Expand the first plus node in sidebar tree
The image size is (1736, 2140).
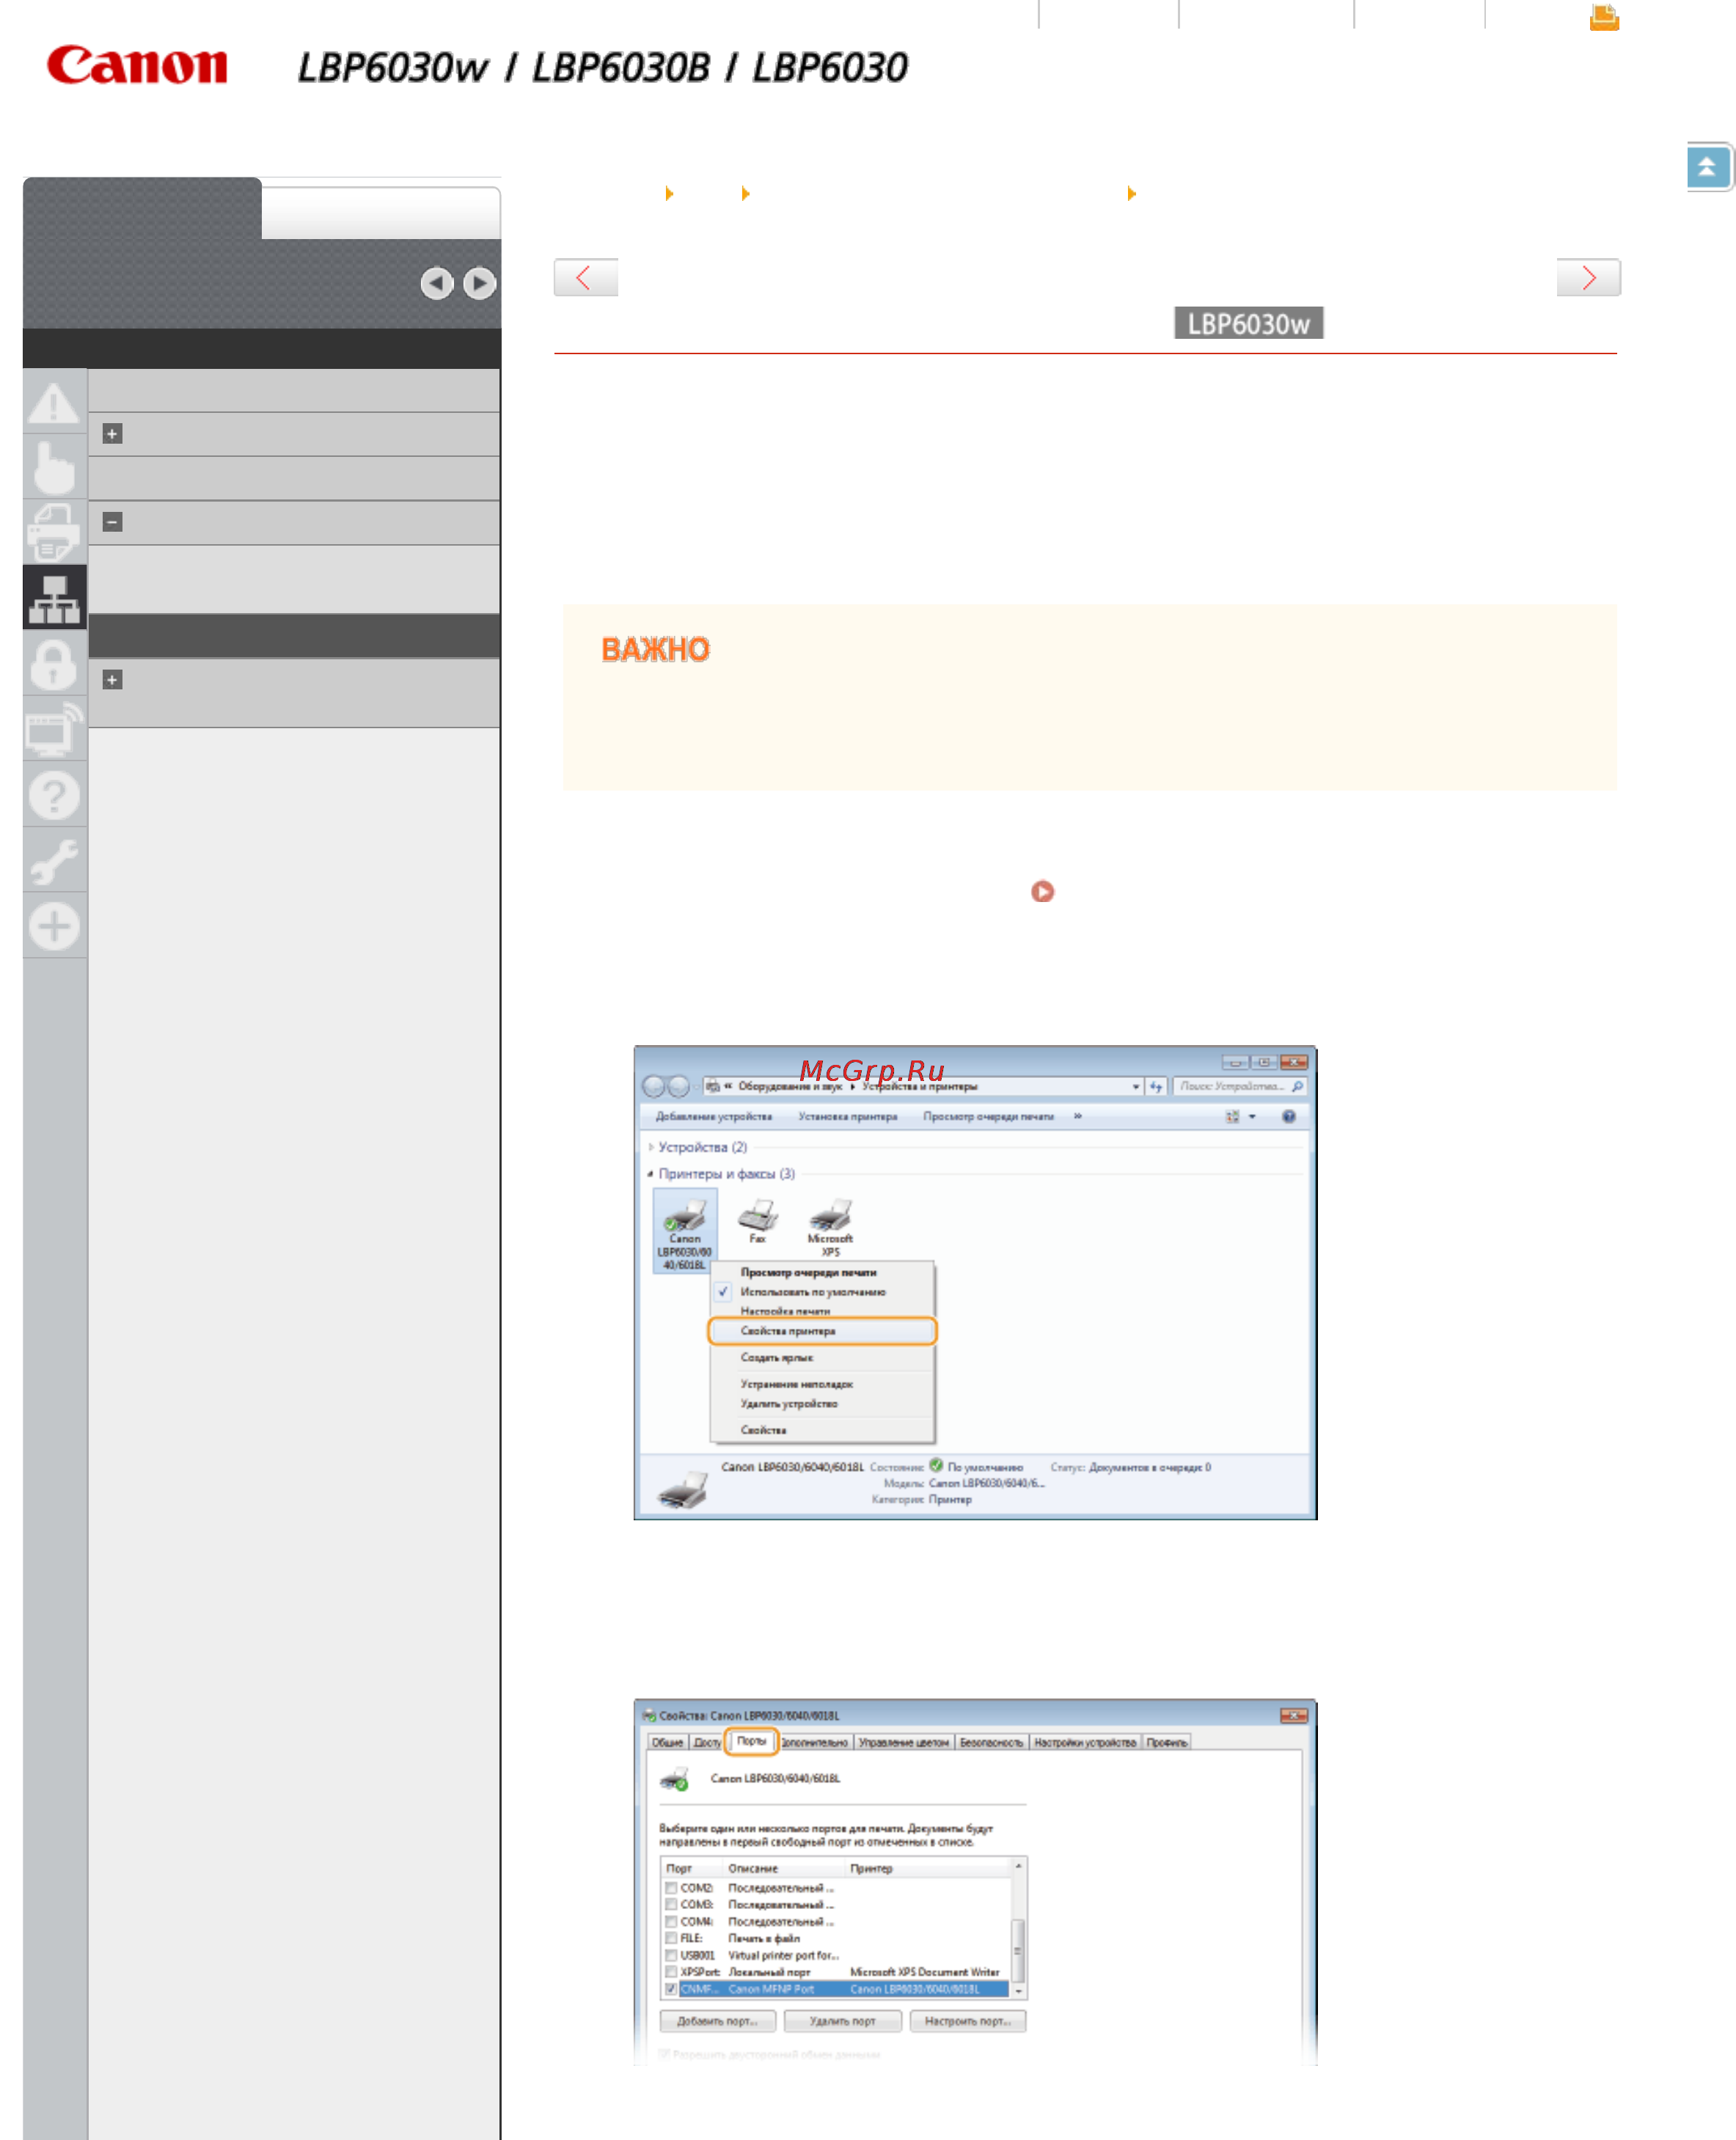pyautogui.click(x=112, y=434)
